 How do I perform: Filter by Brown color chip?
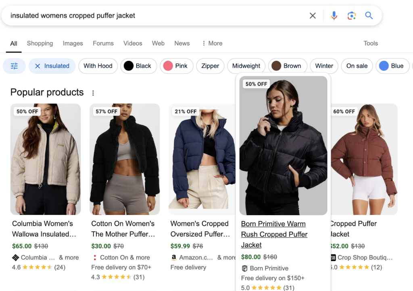[x=288, y=66]
